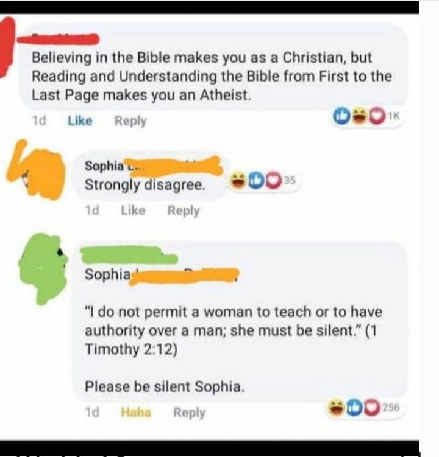Like Sophia's Strongly disagree comment

(133, 210)
